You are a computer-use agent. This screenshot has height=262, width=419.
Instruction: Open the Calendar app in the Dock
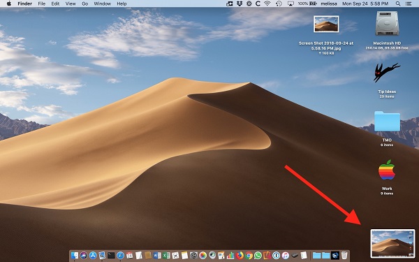[x=129, y=256]
